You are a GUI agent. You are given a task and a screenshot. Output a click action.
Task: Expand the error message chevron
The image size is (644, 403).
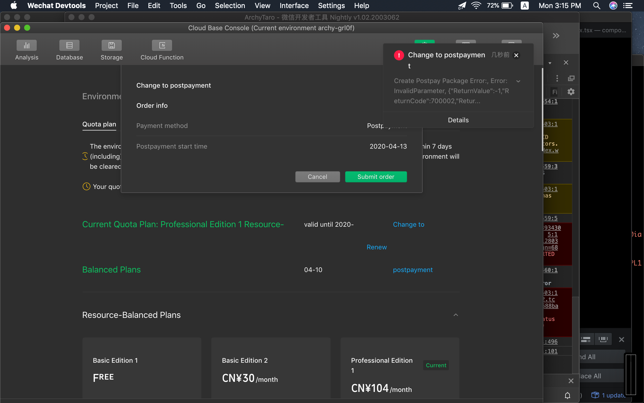click(x=518, y=81)
